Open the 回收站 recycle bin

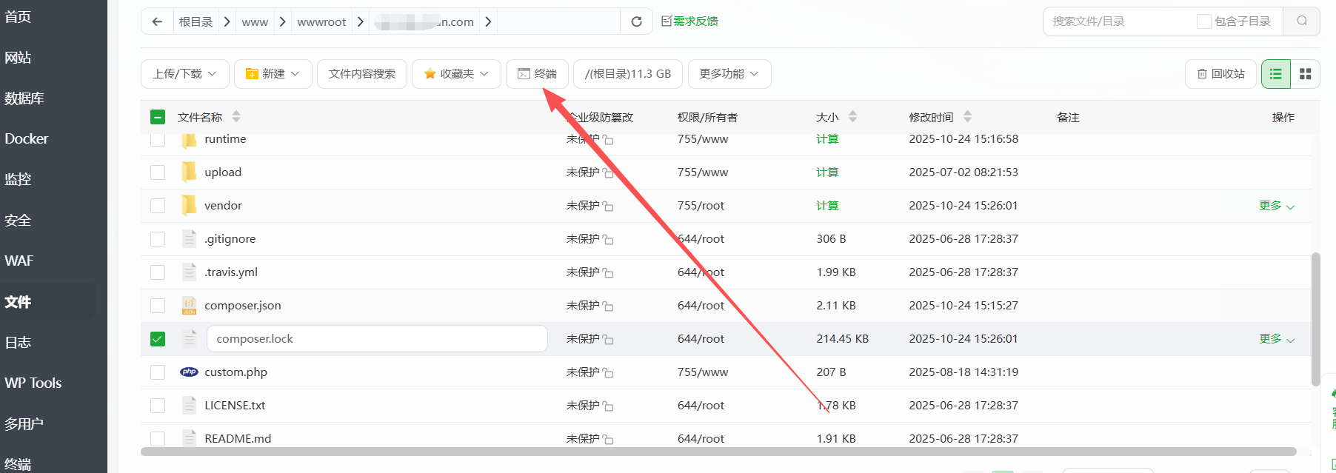[x=1221, y=74]
